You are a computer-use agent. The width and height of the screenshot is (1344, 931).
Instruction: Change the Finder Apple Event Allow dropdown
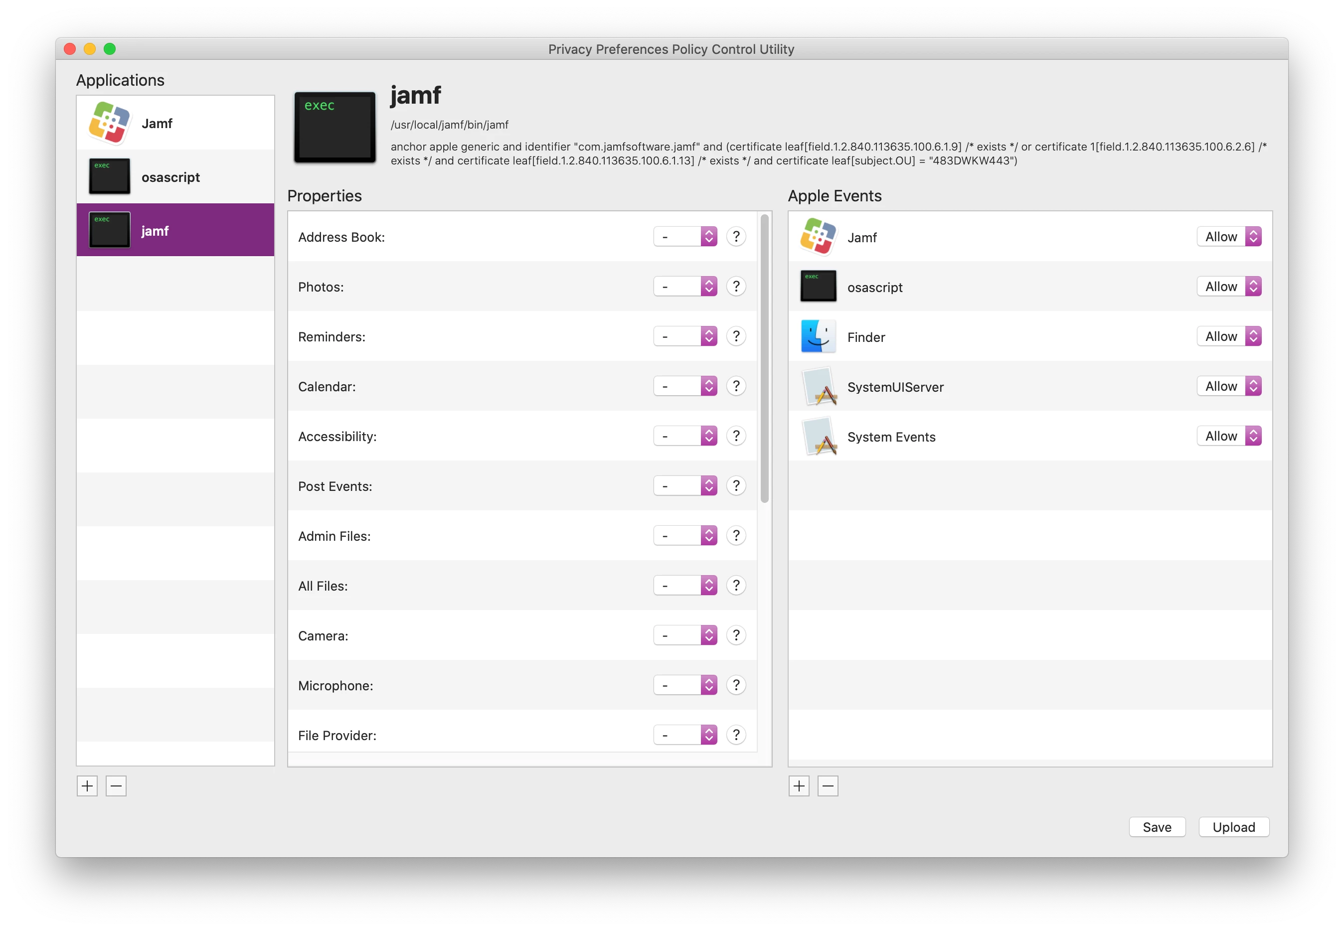tap(1229, 336)
